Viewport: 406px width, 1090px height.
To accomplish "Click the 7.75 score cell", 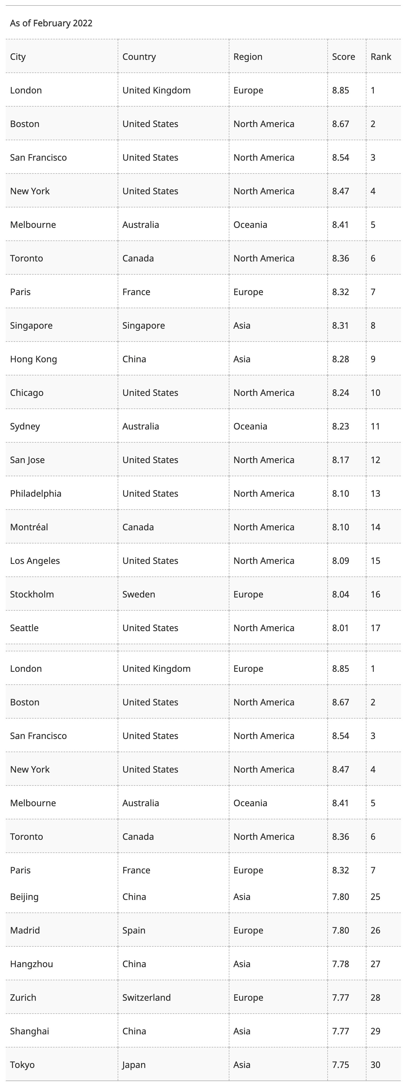I will coord(340,1064).
